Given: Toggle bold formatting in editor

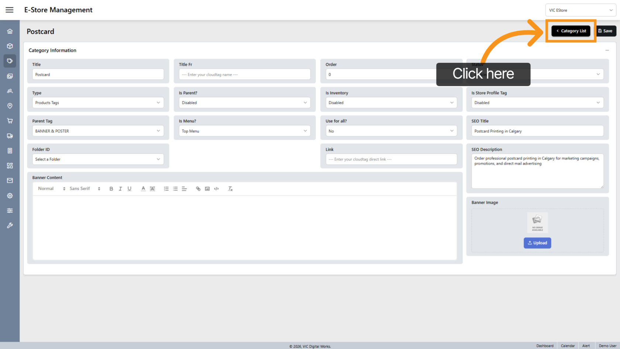Looking at the screenshot, I should click(x=111, y=189).
